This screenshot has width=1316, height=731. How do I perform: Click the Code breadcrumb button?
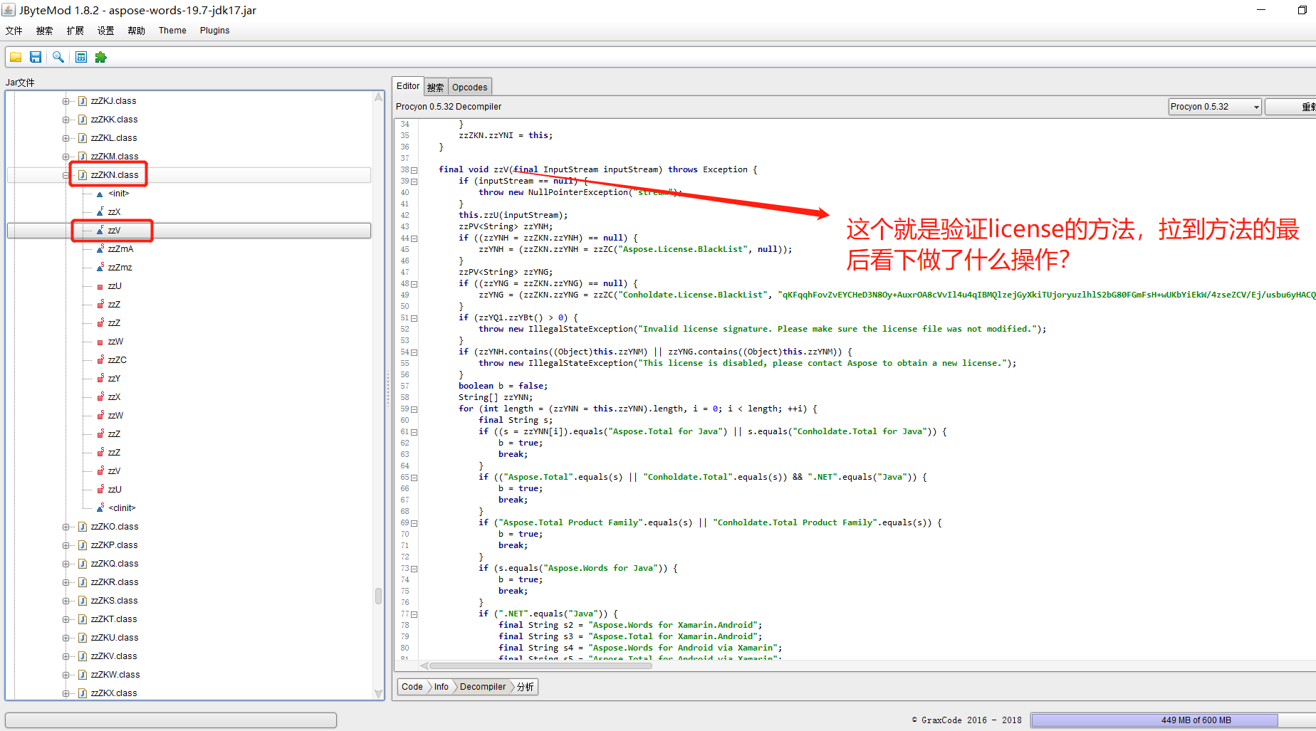coord(412,687)
